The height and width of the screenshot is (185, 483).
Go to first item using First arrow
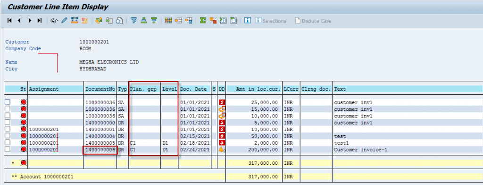[9, 21]
